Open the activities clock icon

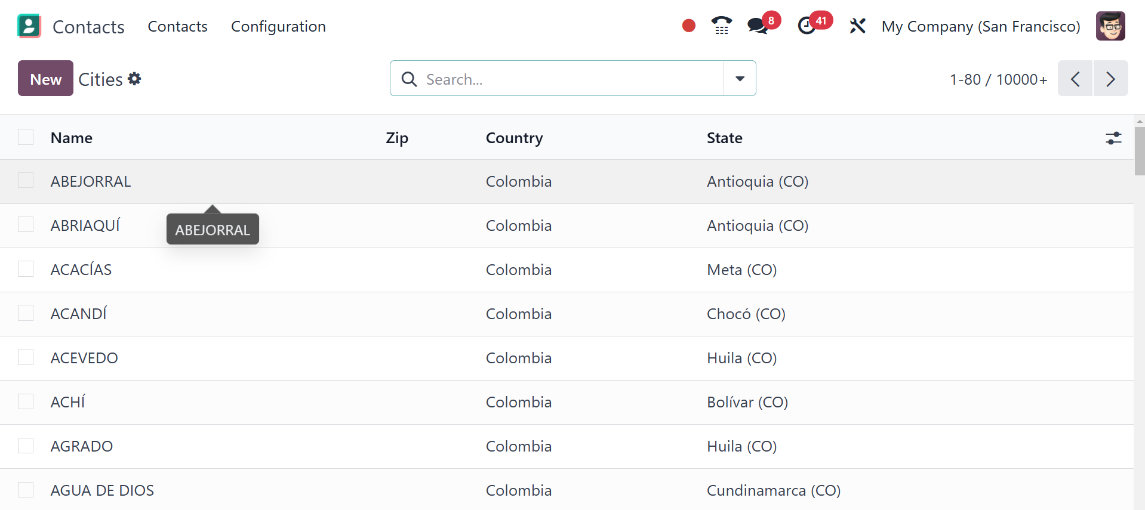tap(807, 26)
